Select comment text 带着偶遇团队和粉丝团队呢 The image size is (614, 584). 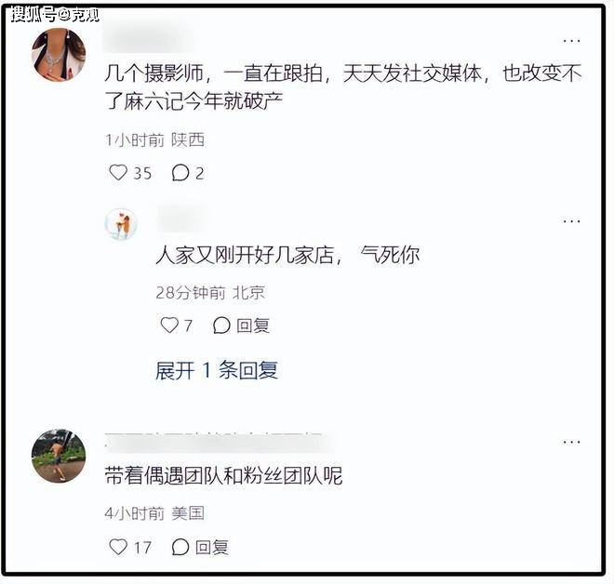pyautogui.click(x=223, y=476)
